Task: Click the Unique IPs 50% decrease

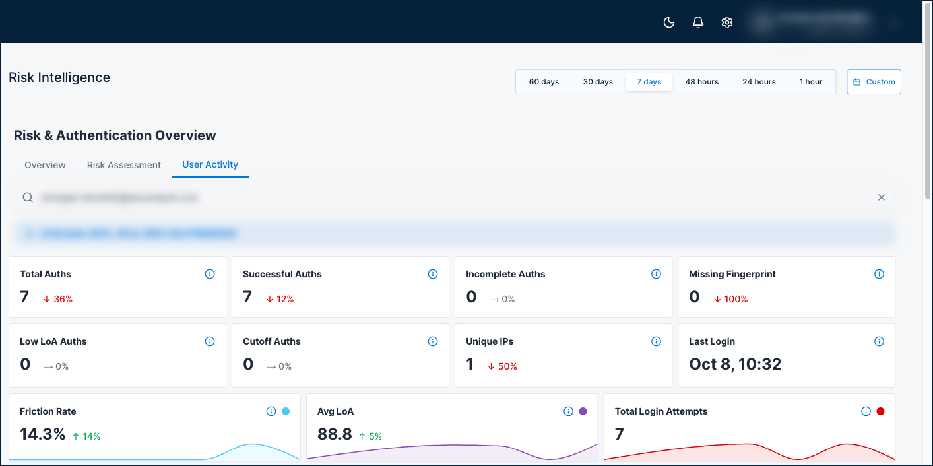Action: (502, 366)
